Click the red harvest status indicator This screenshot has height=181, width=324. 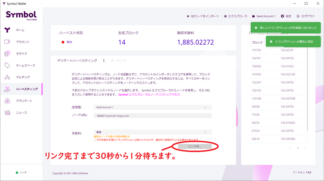63,42
